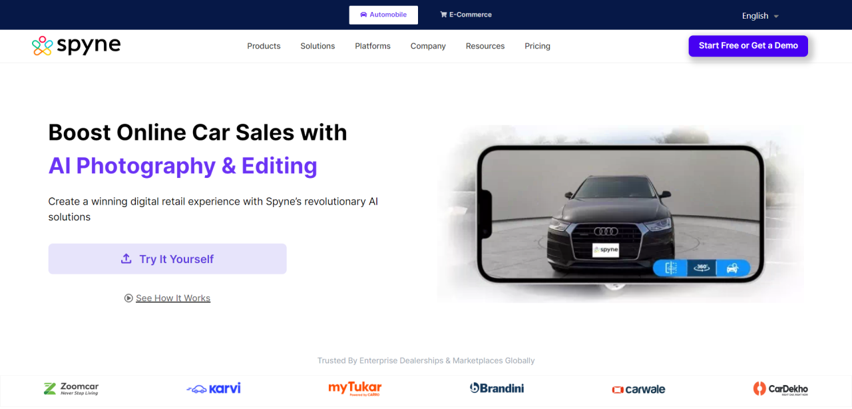Click the Spyne logo icon
Screen dimensions: 852x409
(x=42, y=46)
